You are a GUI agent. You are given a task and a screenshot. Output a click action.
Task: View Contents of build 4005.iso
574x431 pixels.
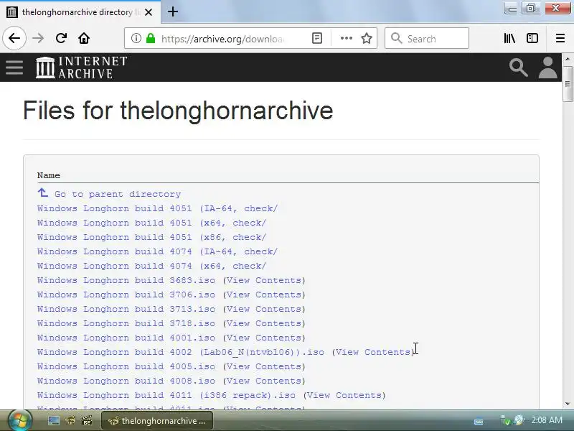click(264, 366)
